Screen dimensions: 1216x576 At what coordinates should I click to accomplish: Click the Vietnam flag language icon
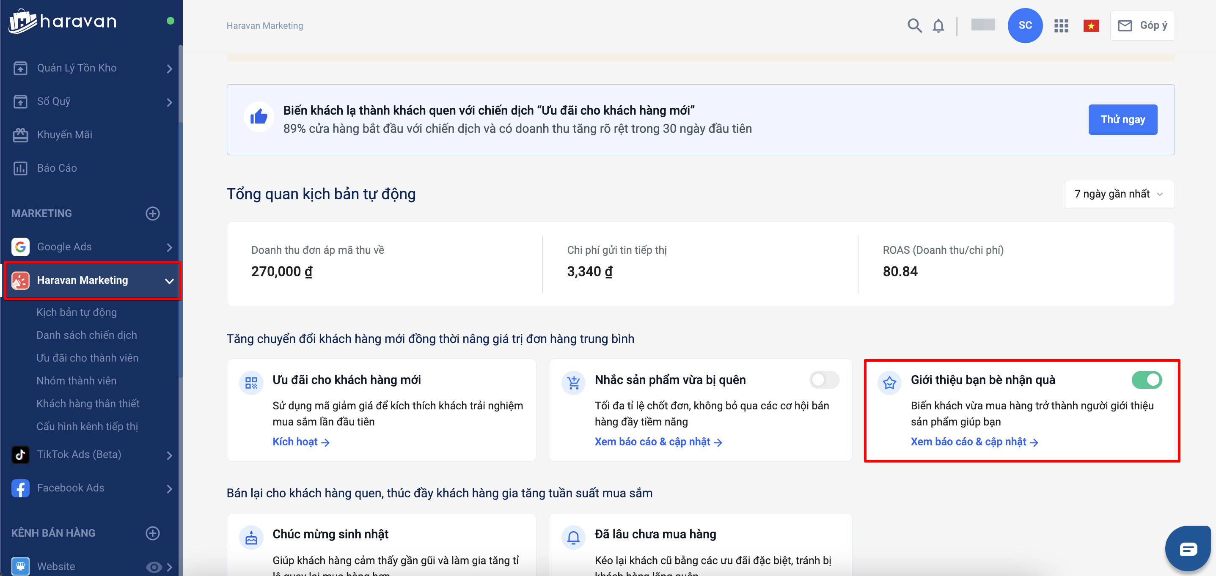click(1091, 25)
